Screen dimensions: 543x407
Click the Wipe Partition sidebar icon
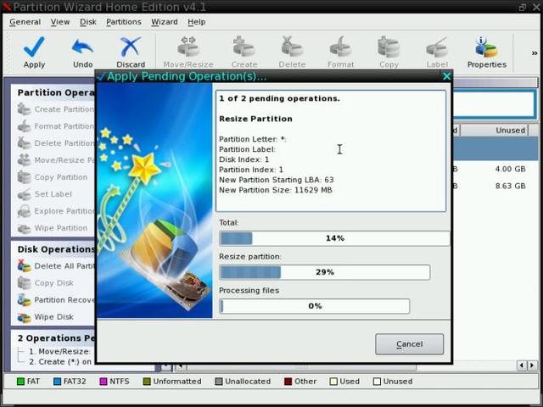(x=25, y=228)
